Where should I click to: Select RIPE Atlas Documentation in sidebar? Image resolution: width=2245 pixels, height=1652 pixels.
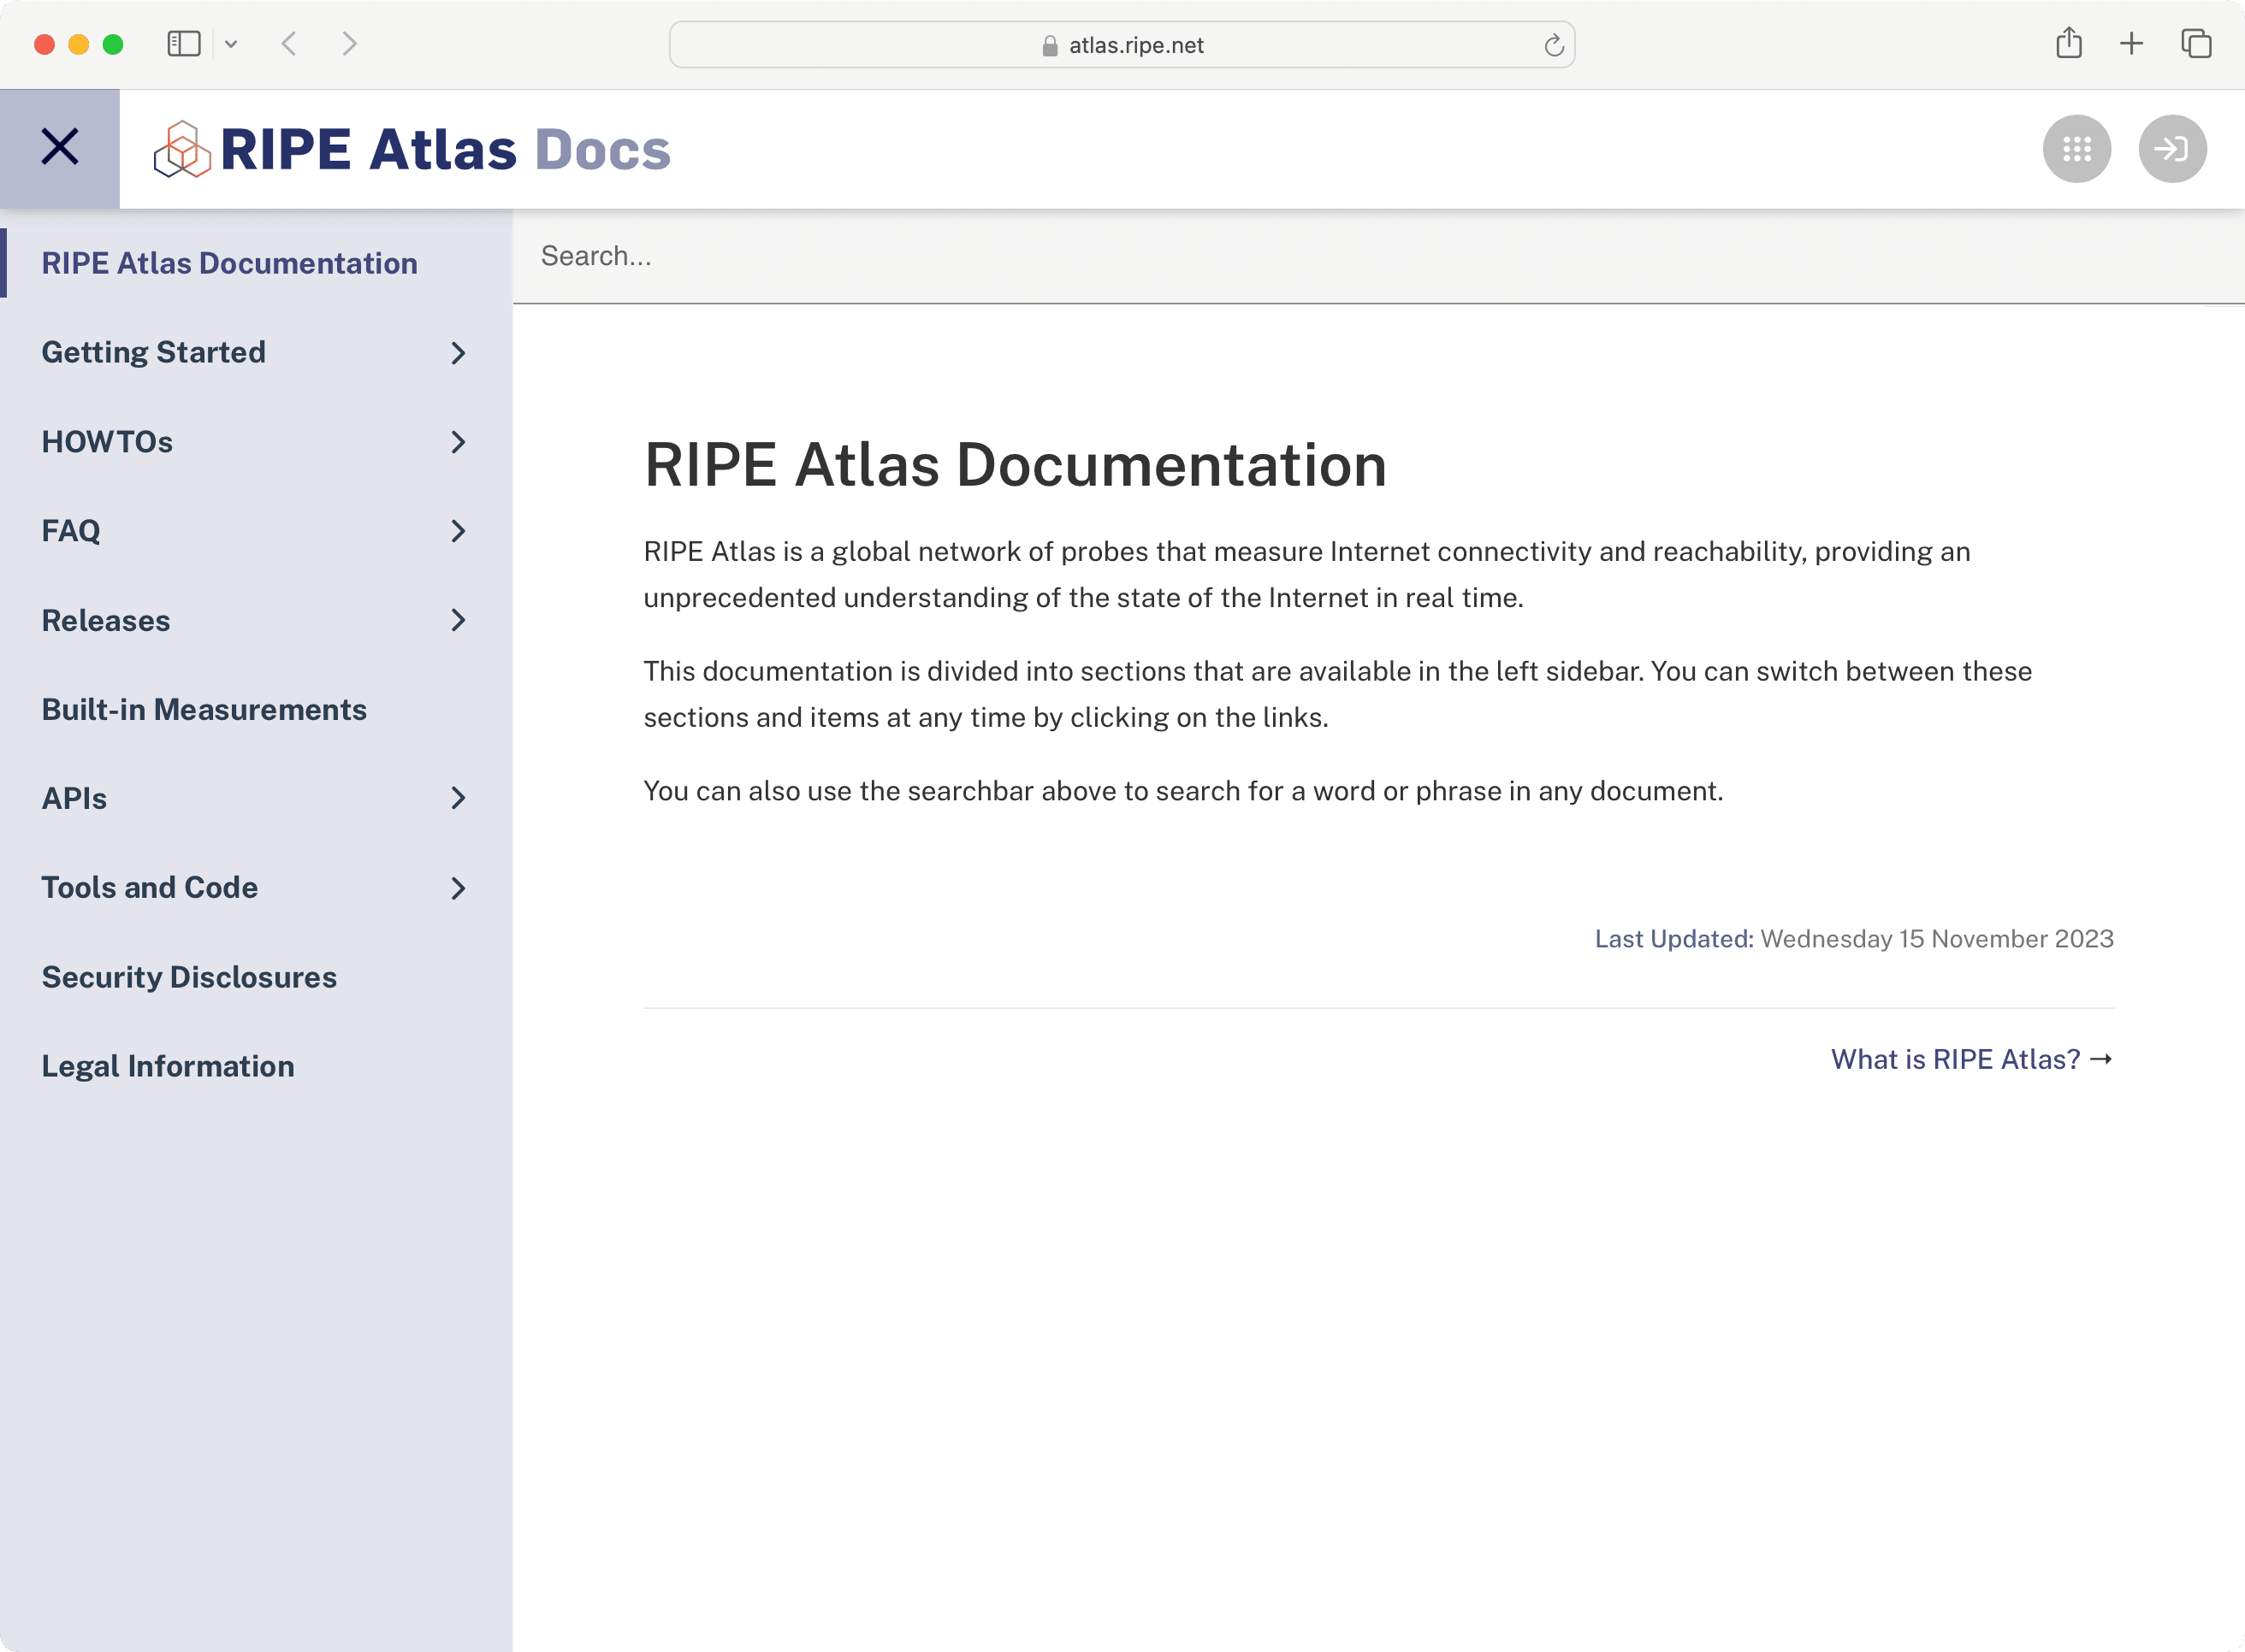(229, 262)
